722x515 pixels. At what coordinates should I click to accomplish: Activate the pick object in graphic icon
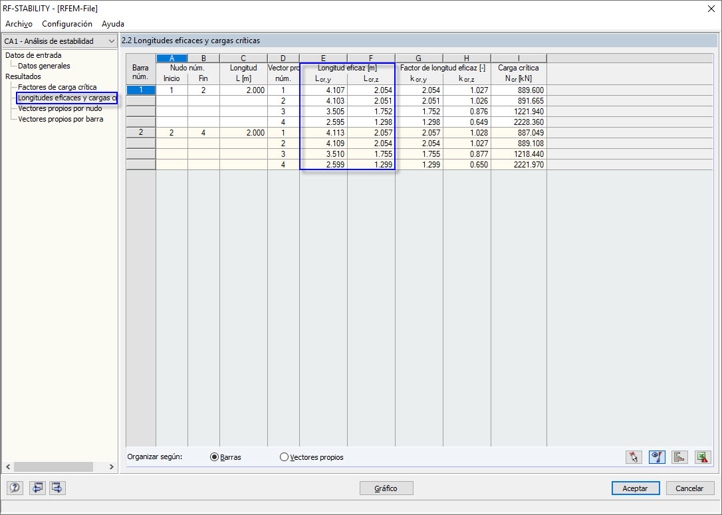633,457
